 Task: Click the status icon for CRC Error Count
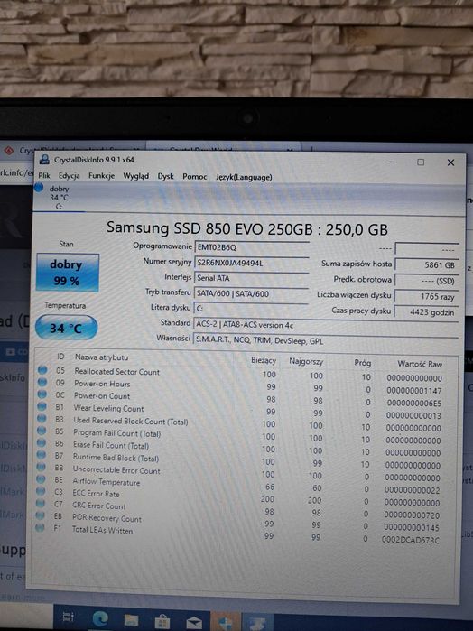pyautogui.click(x=41, y=504)
